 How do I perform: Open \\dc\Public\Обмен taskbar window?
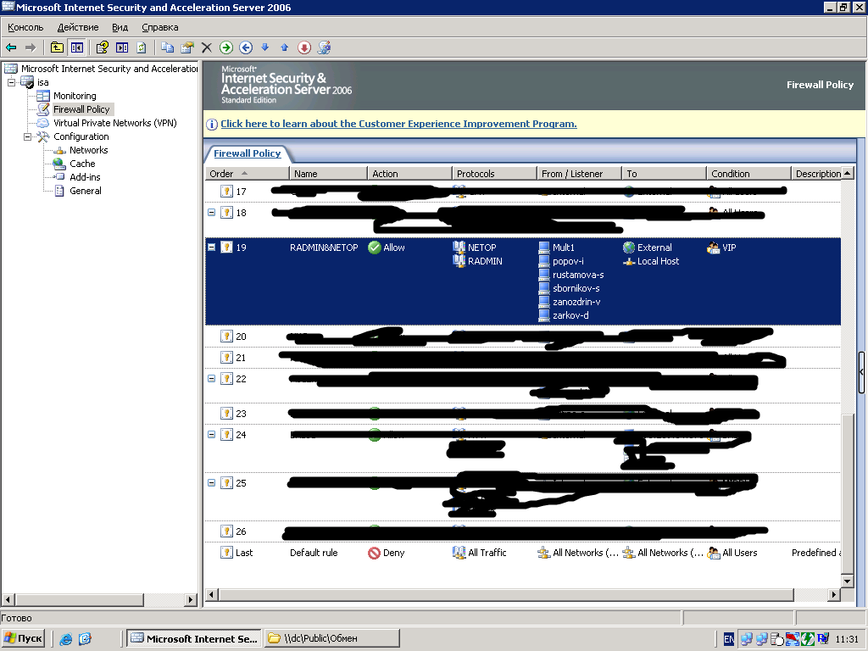coord(332,638)
